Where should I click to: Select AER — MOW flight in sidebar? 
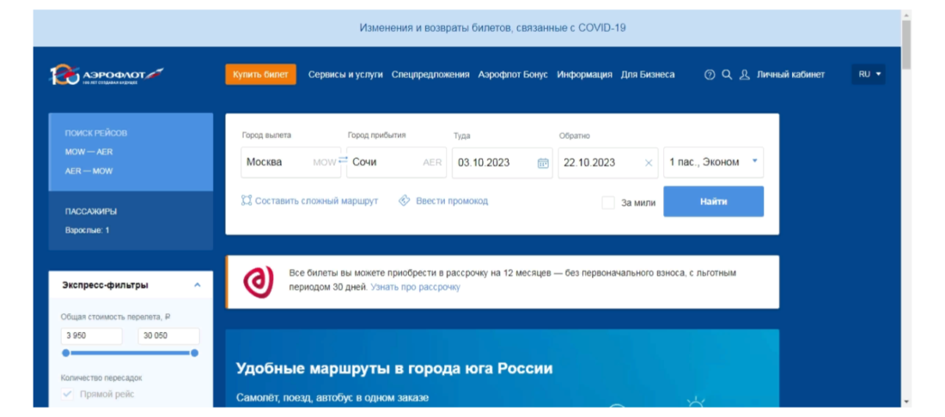88,171
